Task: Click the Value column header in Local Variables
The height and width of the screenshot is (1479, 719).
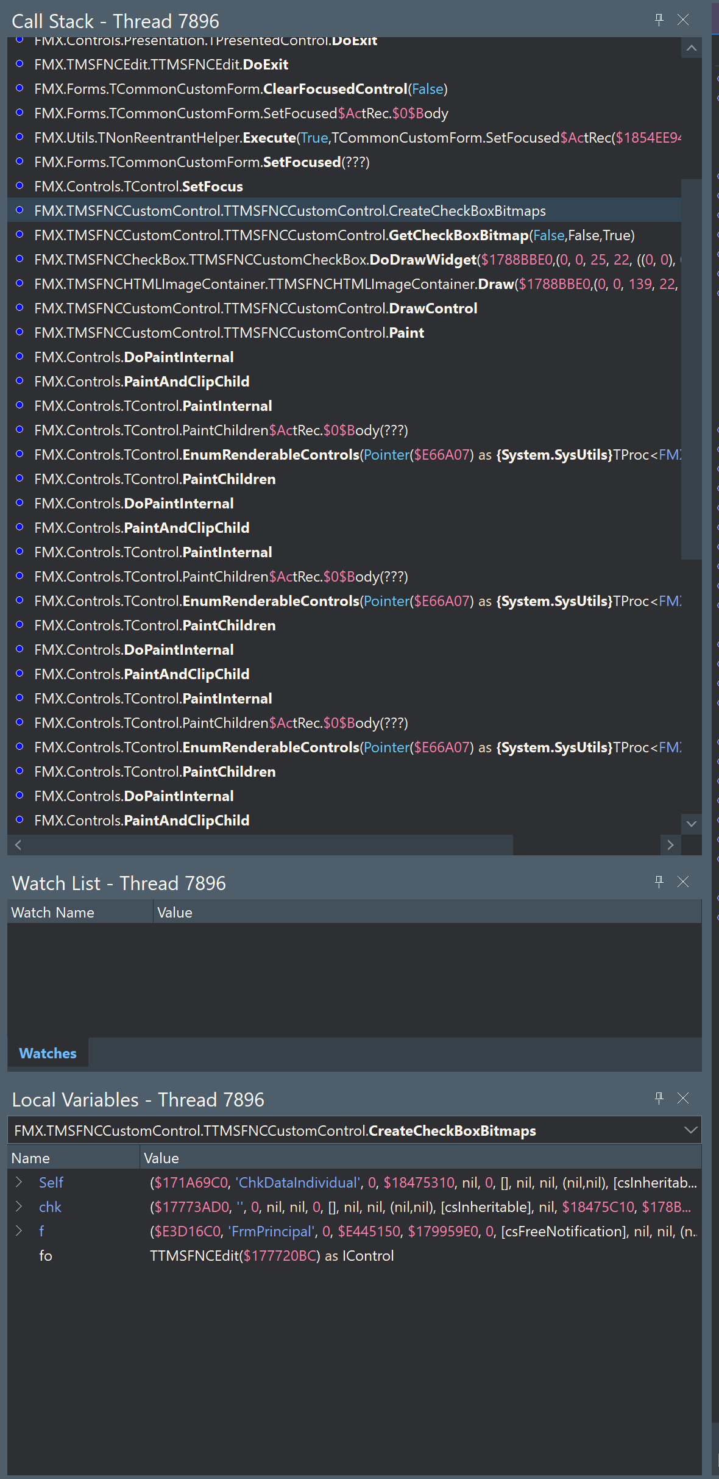Action: 161,1158
